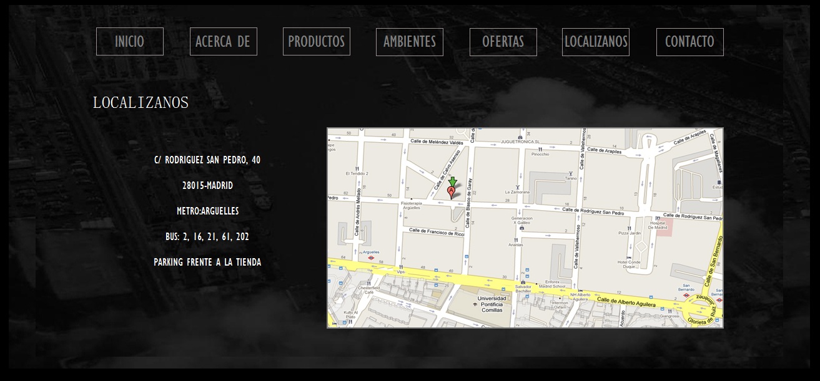Screen dimensions: 820x381
Task: View the OFERTAS page
Action: pyautogui.click(x=503, y=42)
